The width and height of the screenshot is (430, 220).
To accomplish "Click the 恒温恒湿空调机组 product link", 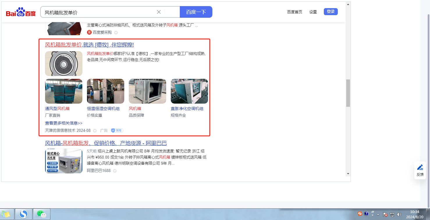I will click(103, 109).
